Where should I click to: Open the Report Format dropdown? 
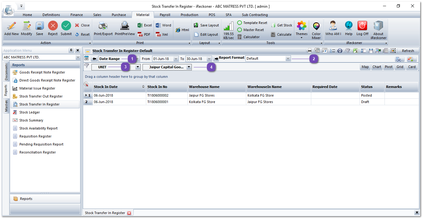point(288,58)
